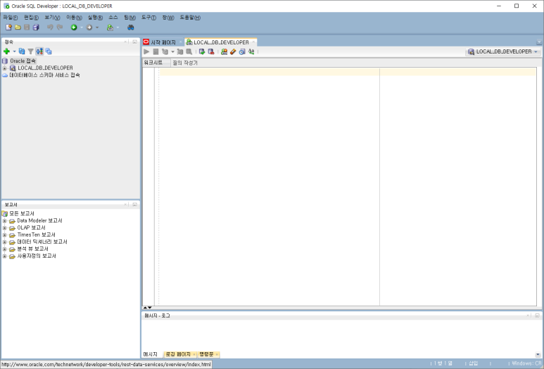Click the Open folder icon in main toolbar

pos(18,27)
